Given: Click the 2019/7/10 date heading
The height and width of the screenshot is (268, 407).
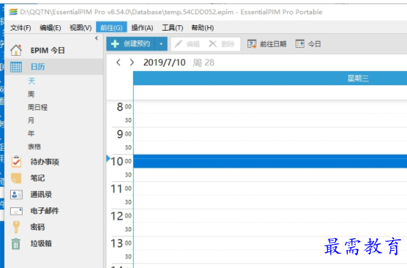Looking at the screenshot, I should coord(164,62).
